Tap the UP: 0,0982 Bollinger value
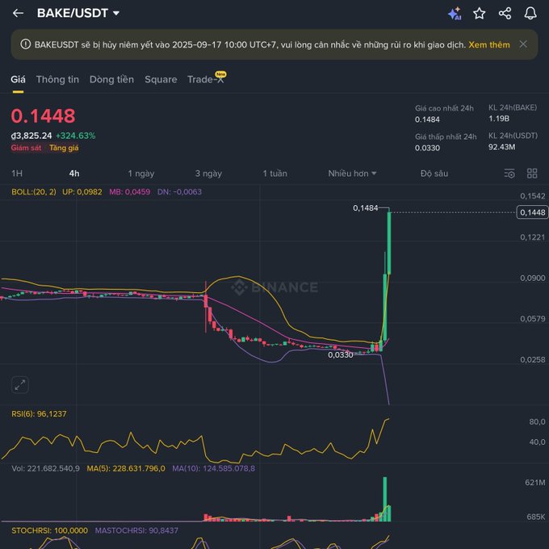Image resolution: width=549 pixels, height=549 pixels. tap(82, 192)
